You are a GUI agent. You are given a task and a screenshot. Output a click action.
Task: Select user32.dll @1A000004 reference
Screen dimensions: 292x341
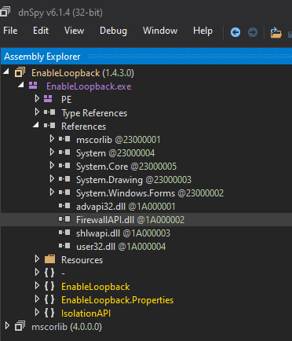click(x=121, y=247)
